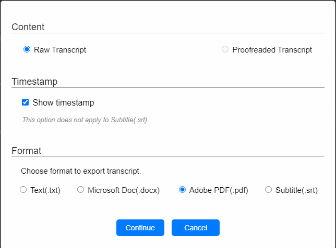This screenshot has width=336, height=248.
Task: Click the Proofreaded Transcript label text
Action: [x=272, y=50]
